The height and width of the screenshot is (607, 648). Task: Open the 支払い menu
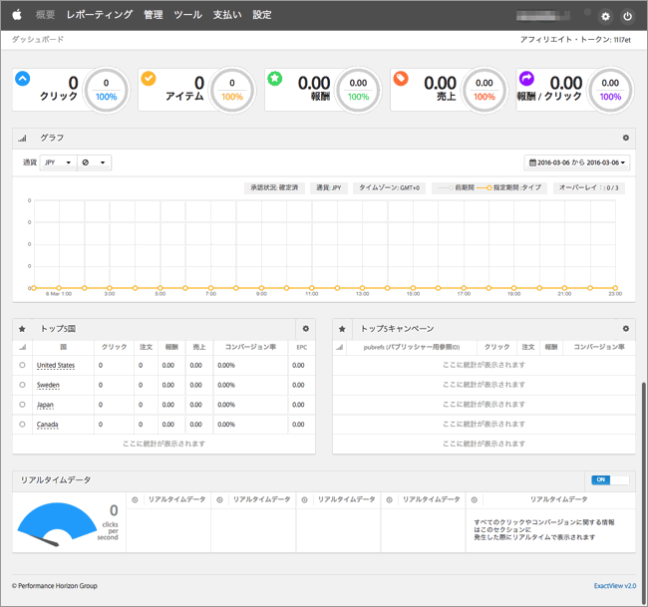click(x=225, y=15)
